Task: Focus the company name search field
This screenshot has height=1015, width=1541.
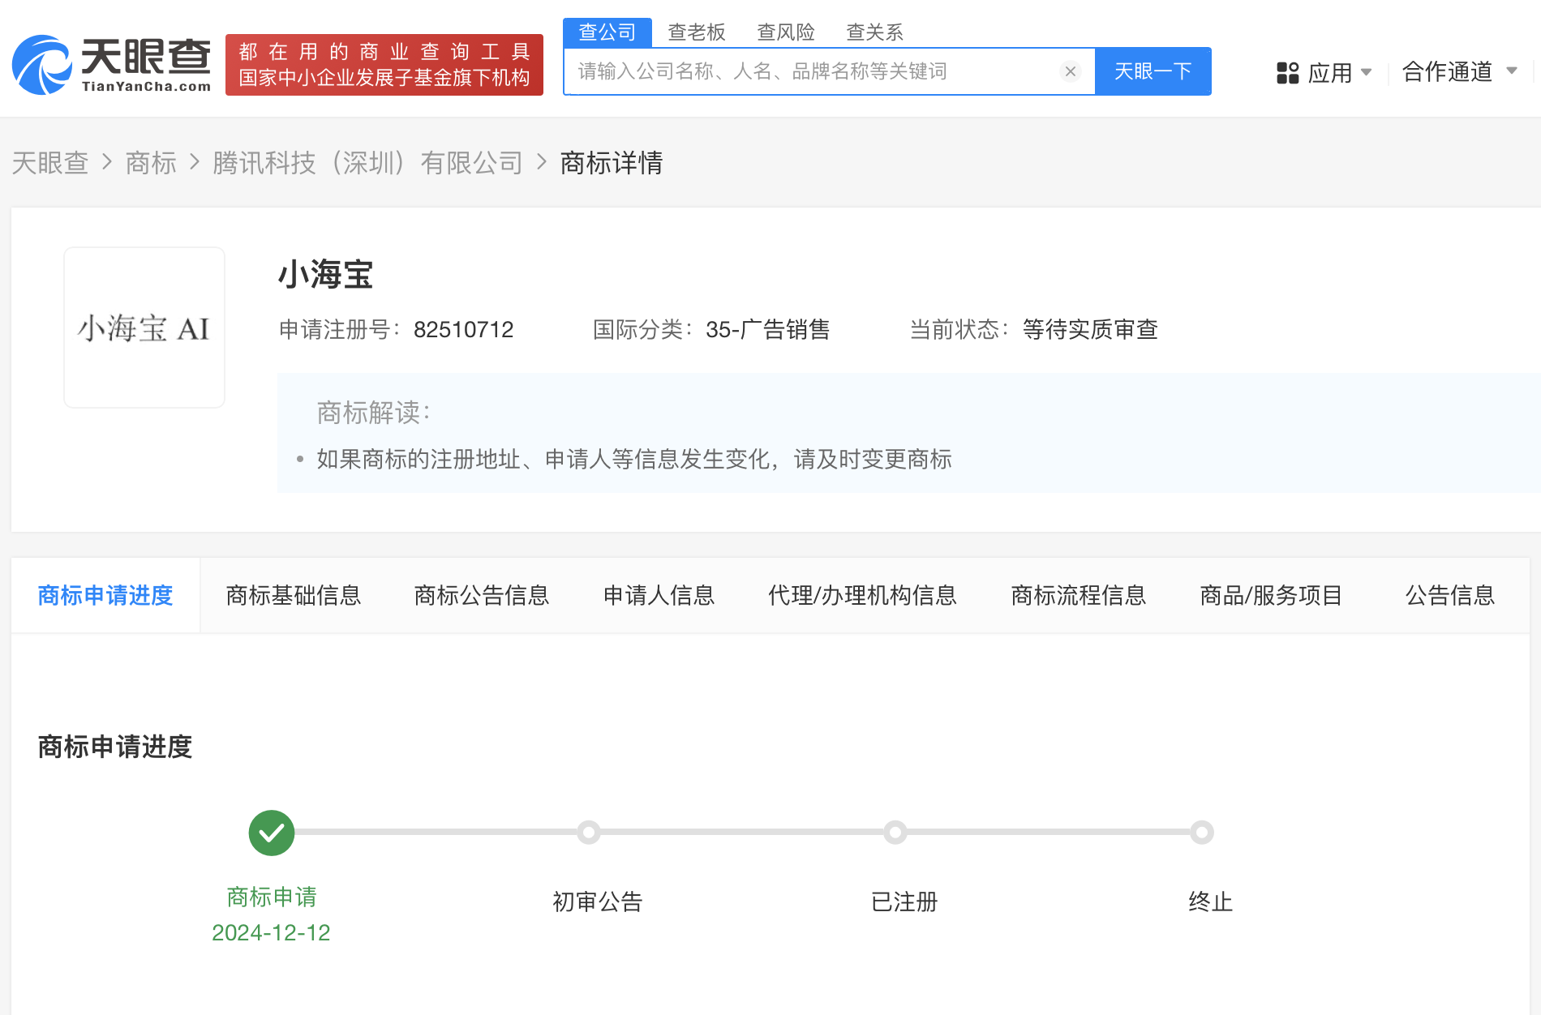Action: 811,71
